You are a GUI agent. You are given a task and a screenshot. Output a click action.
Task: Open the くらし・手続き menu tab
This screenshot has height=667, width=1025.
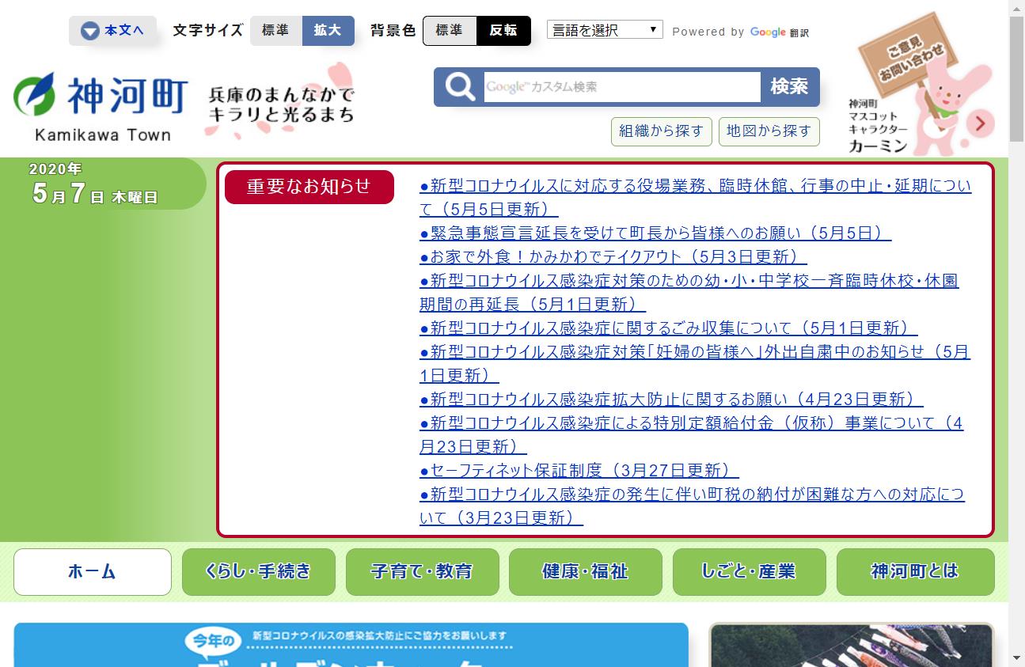click(258, 571)
